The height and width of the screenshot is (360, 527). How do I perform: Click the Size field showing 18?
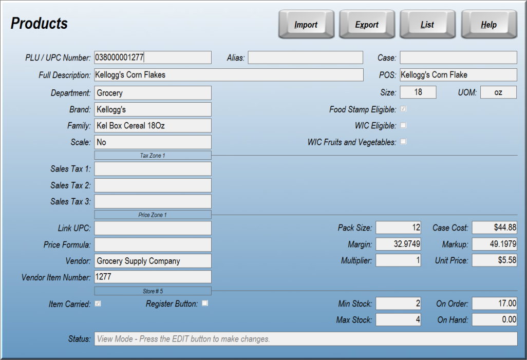point(418,92)
